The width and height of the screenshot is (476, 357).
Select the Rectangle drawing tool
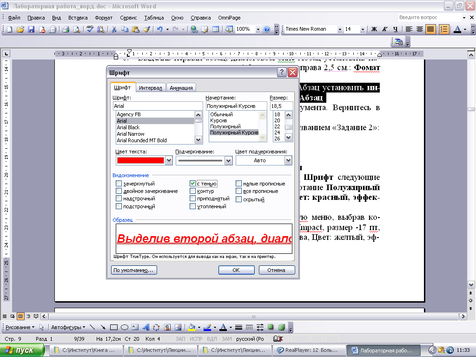(x=114, y=327)
